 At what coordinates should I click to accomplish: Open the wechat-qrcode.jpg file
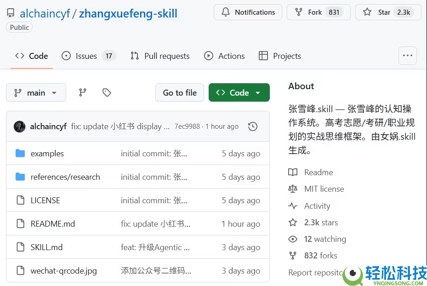64,271
